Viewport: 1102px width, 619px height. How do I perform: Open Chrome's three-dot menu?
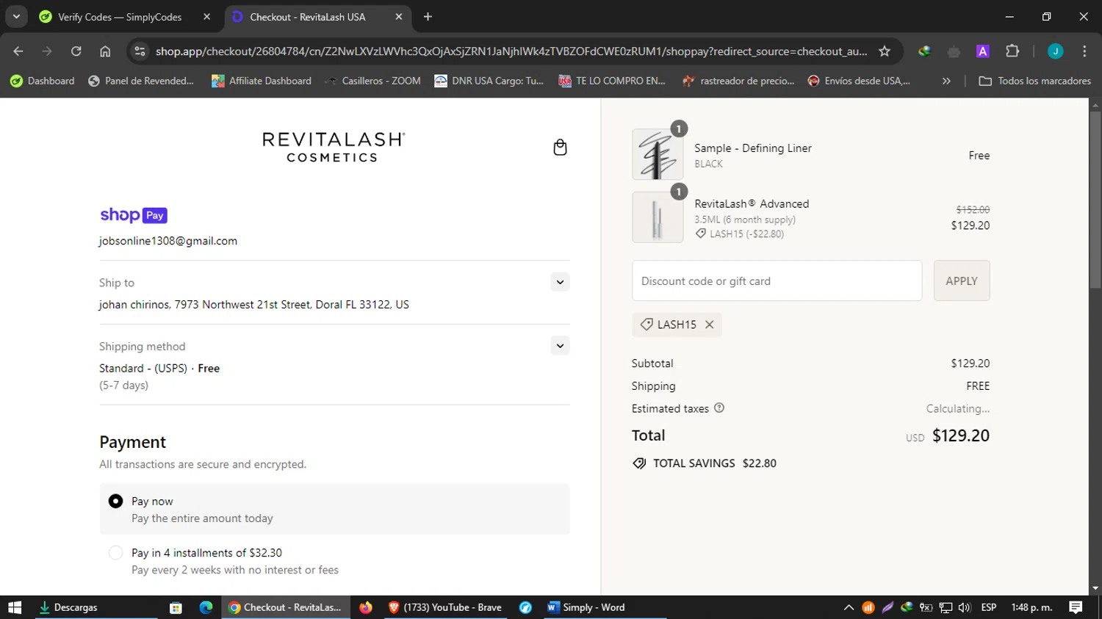coord(1084,51)
